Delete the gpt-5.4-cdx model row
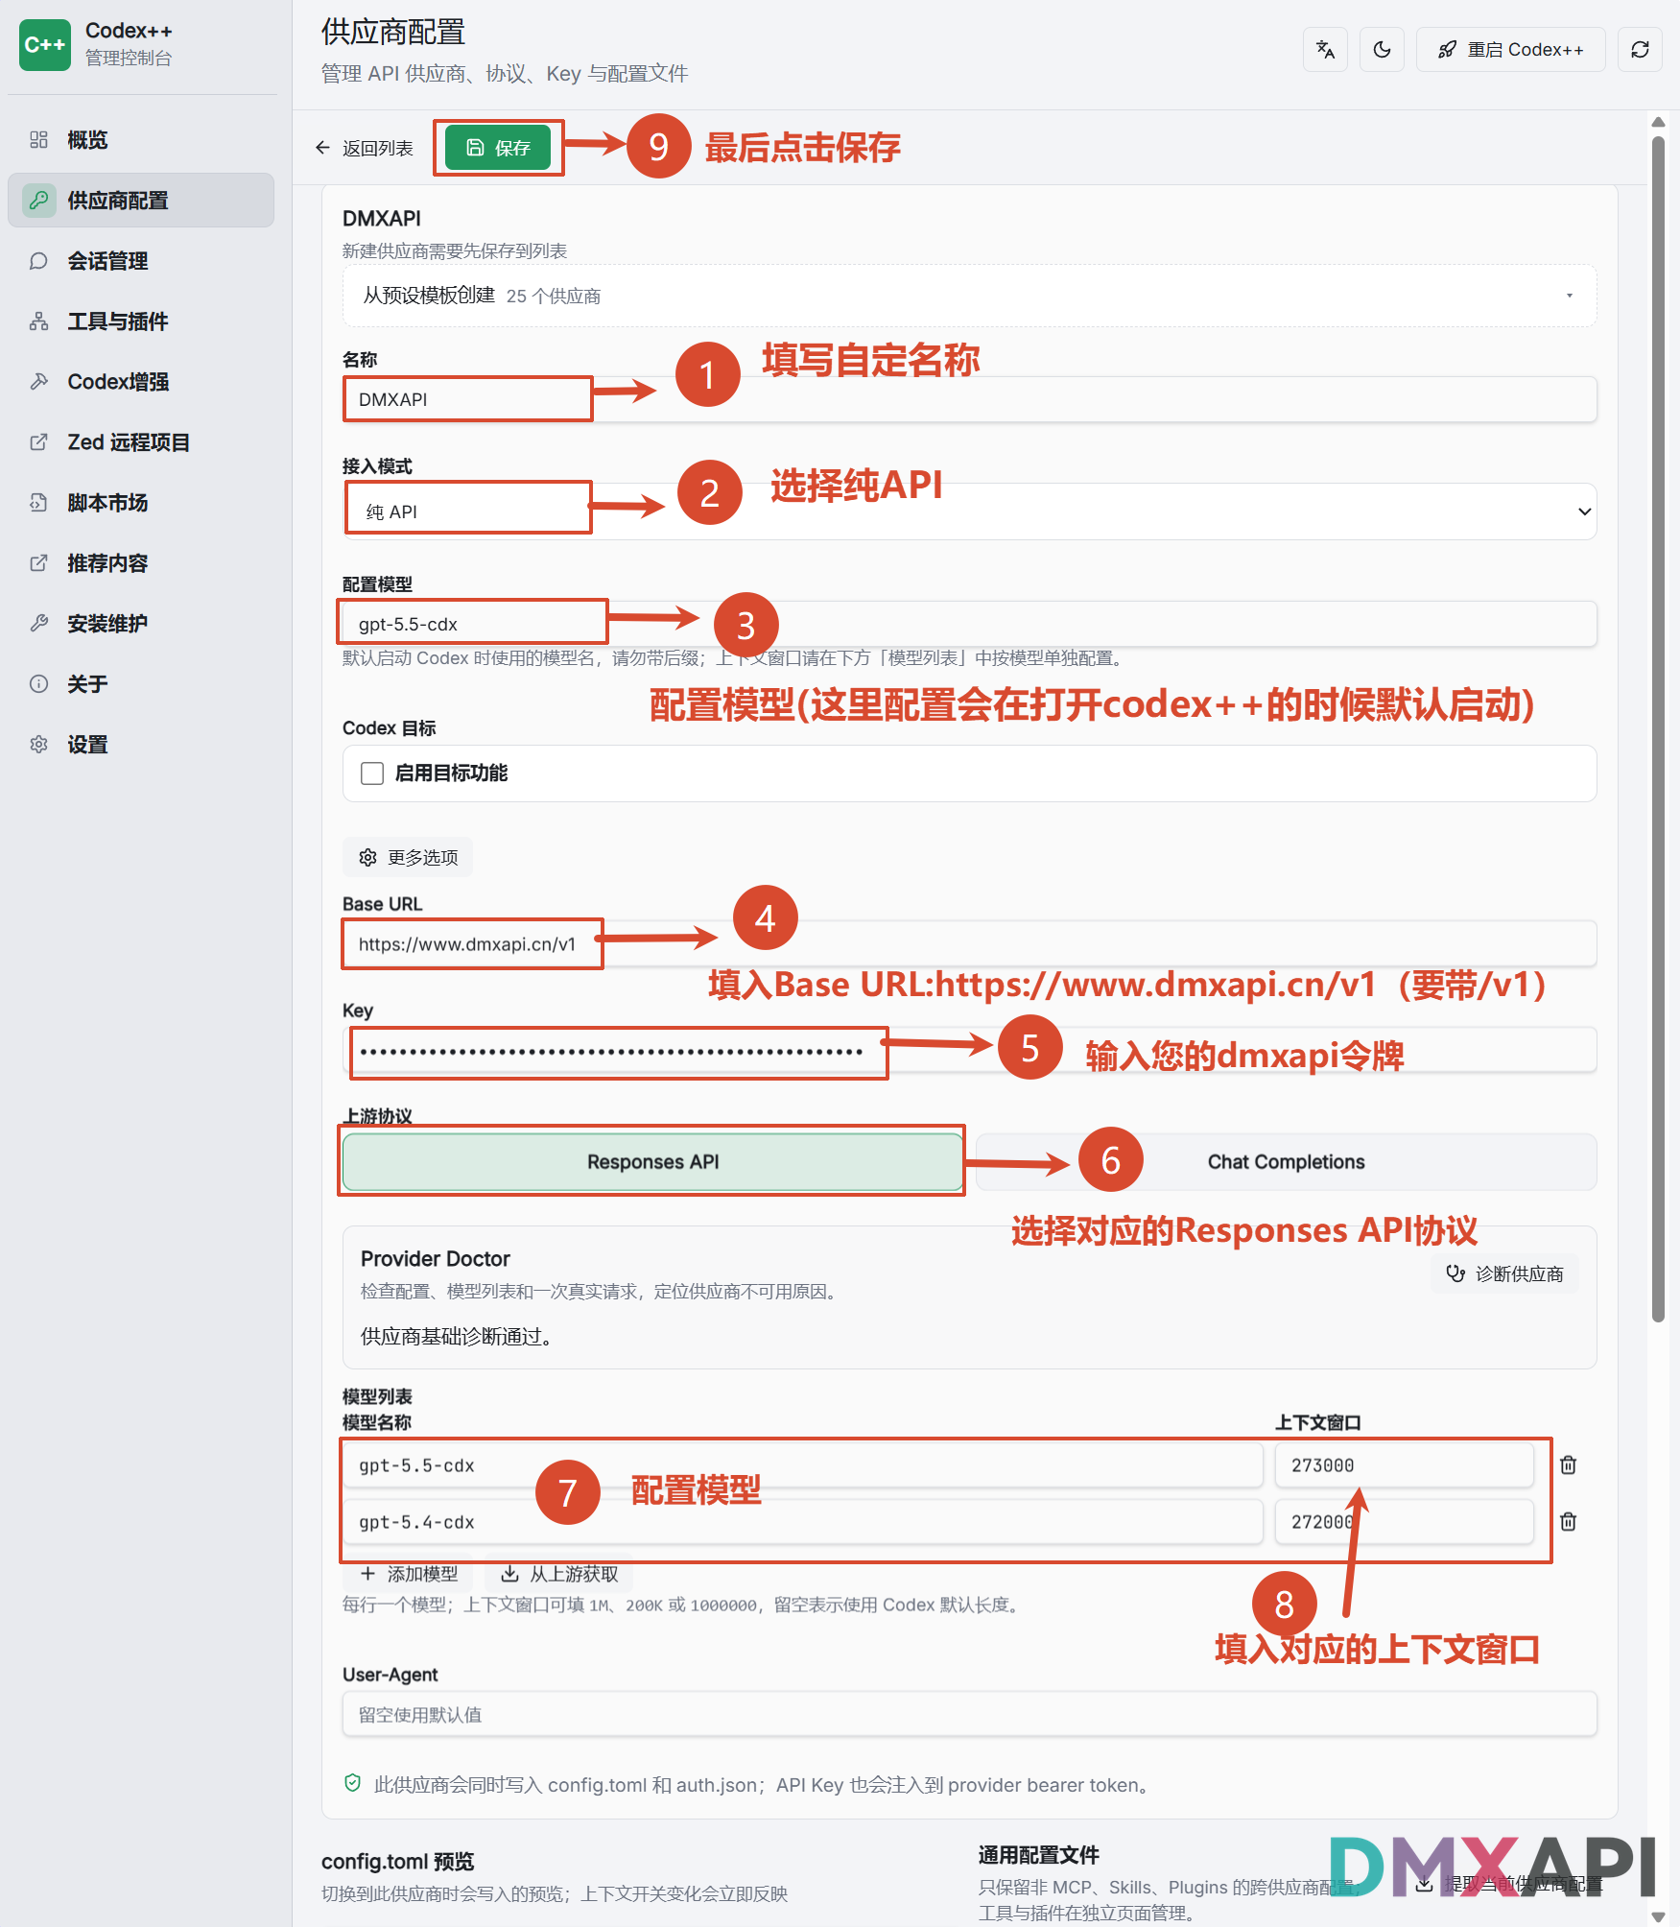This screenshot has height=1927, width=1680. 1568,1522
